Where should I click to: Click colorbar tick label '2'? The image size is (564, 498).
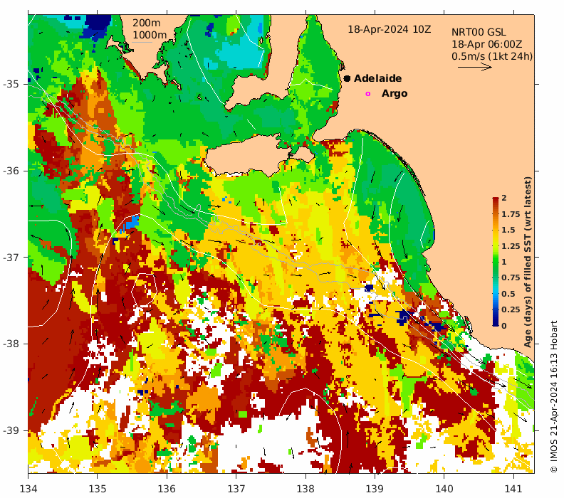pyautogui.click(x=504, y=198)
